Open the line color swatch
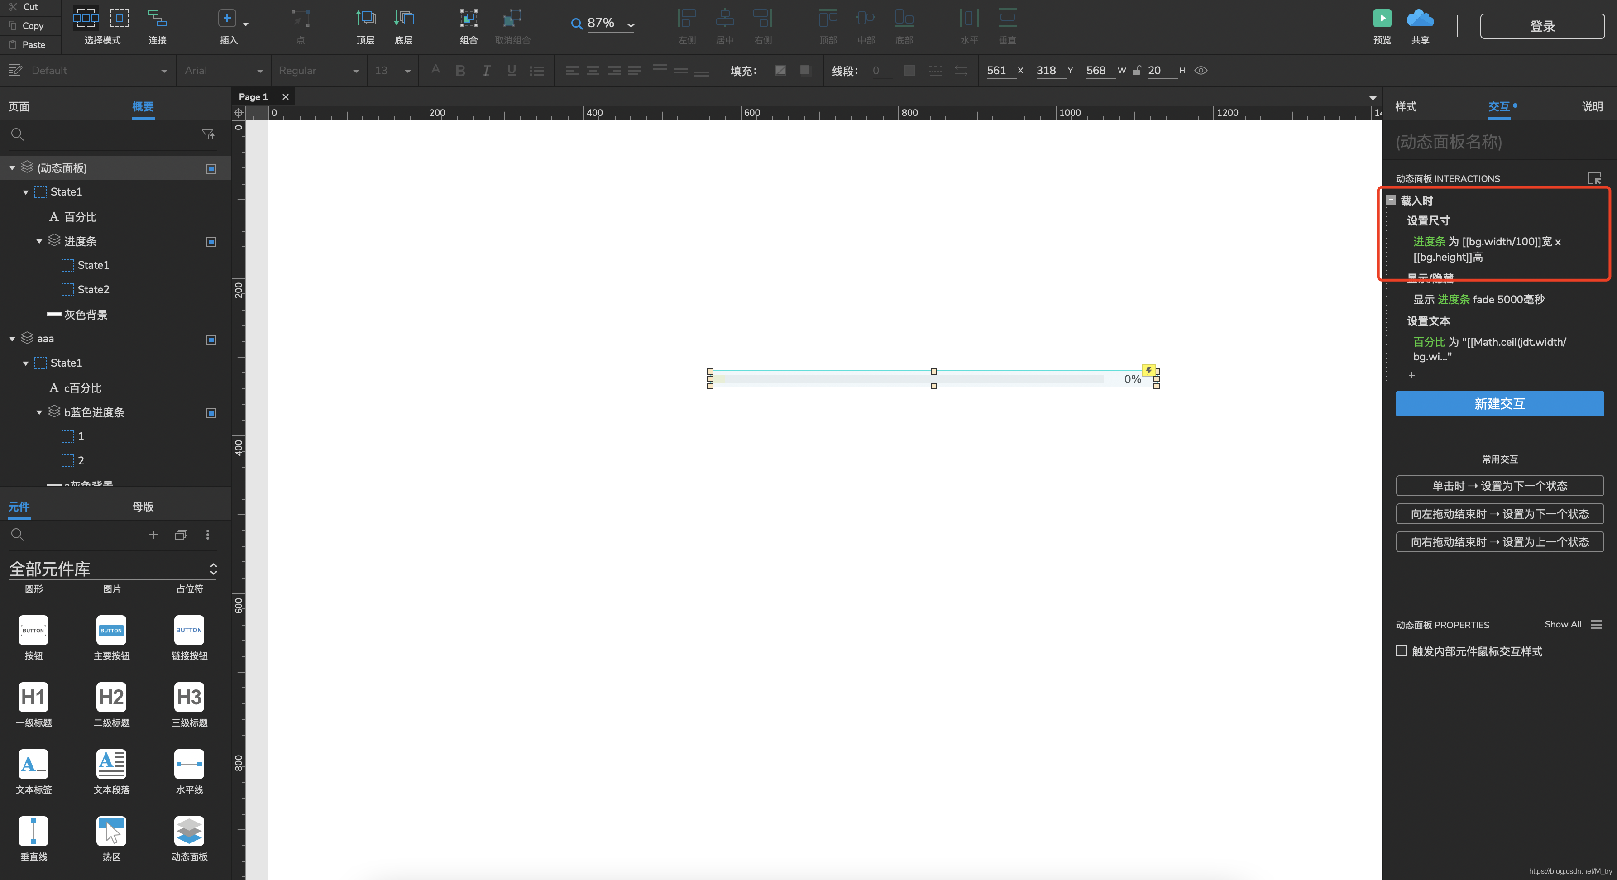Screen dimensions: 1617x880 tap(909, 70)
